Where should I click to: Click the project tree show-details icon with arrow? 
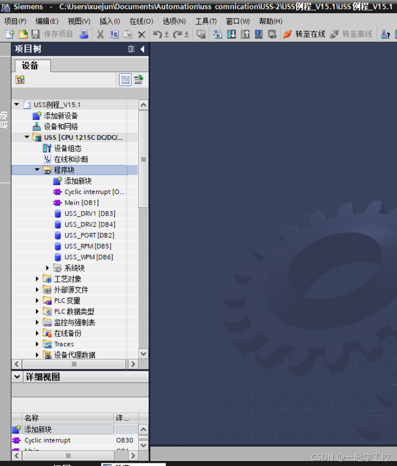pyautogui.click(x=139, y=80)
